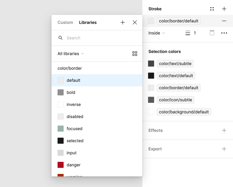Click the color/text/subtle style chip
233x187 pixels.
(175, 63)
